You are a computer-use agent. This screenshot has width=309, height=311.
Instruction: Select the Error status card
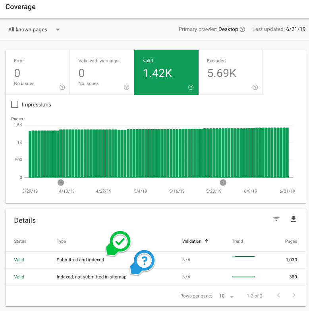tap(38, 72)
